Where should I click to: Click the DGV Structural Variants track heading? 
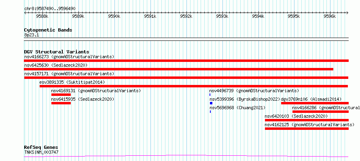(57, 52)
